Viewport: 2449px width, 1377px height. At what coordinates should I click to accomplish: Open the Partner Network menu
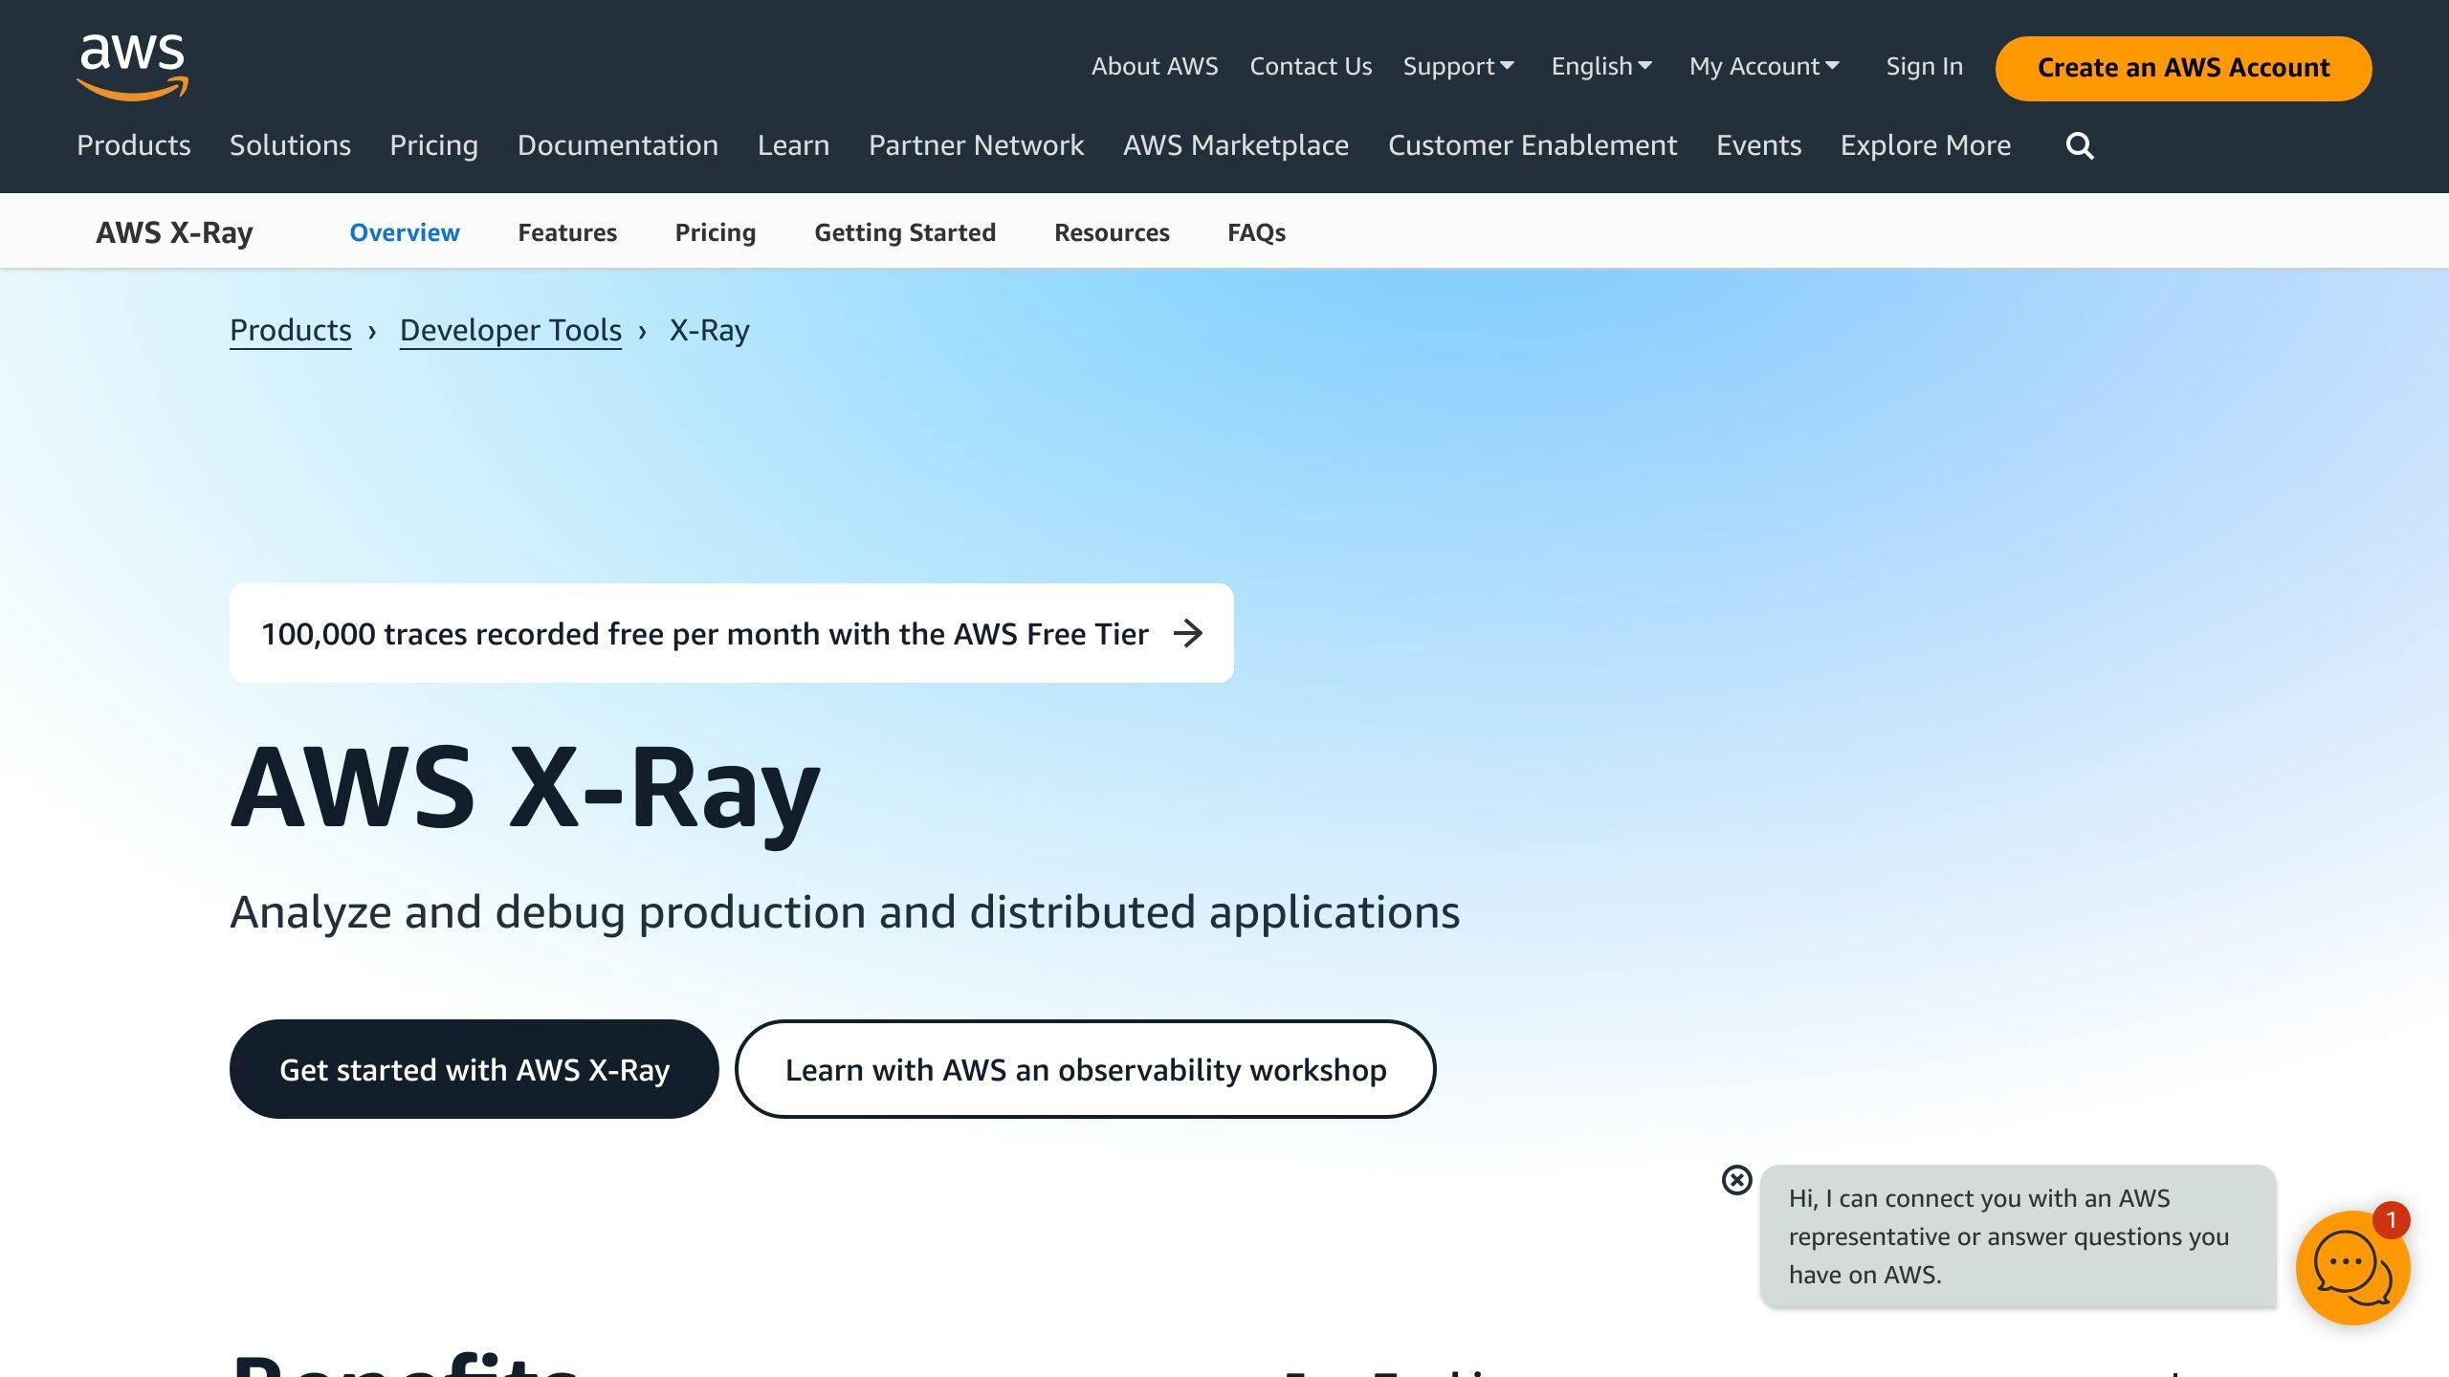click(976, 145)
